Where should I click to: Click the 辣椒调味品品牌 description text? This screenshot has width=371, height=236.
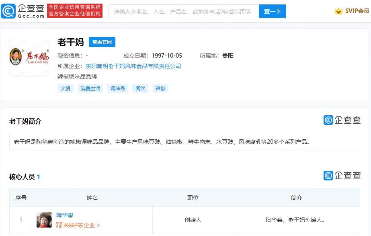coord(77,77)
